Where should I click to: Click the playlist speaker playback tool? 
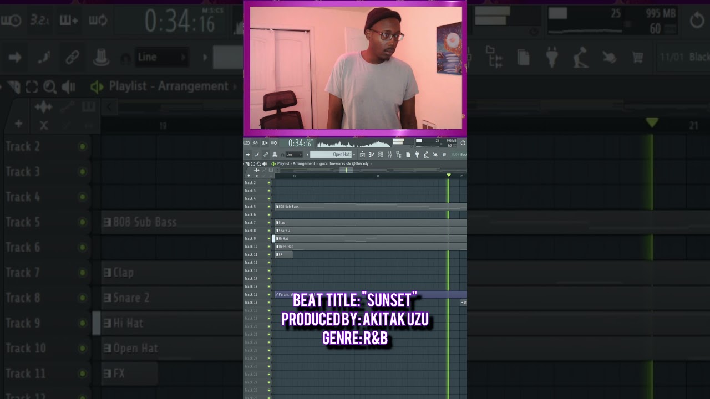265,164
